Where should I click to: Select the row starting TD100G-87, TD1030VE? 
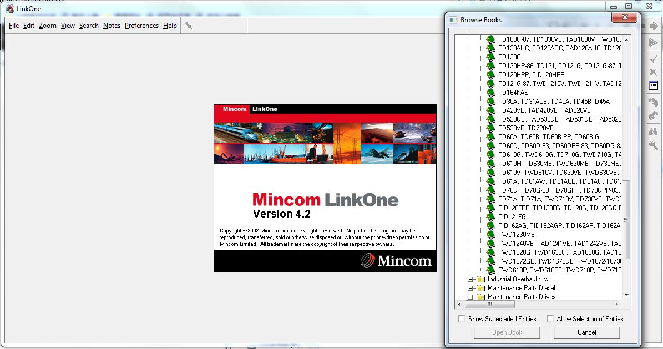pos(559,39)
